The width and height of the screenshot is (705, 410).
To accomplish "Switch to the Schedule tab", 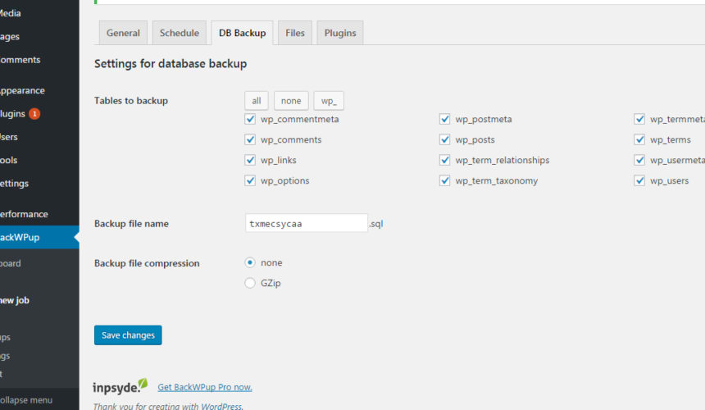I will [x=180, y=33].
